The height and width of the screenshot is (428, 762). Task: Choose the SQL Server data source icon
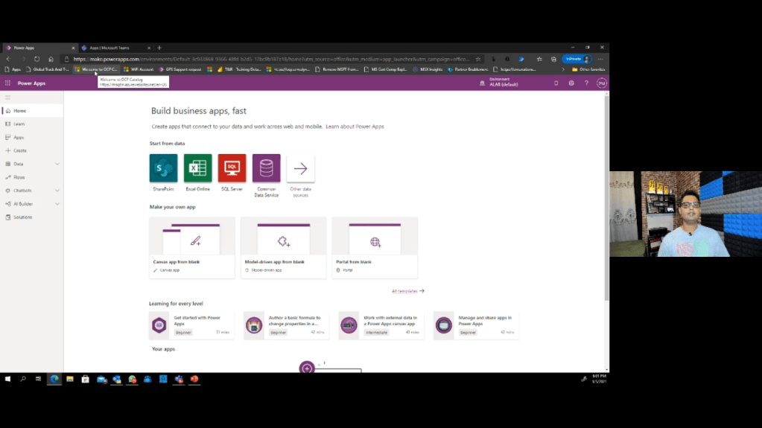(x=232, y=168)
